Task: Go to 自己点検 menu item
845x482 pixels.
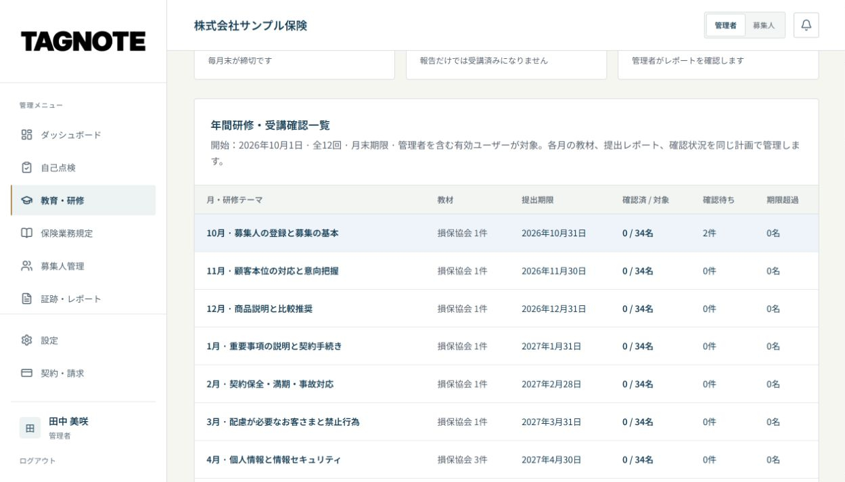Action: coord(83,167)
